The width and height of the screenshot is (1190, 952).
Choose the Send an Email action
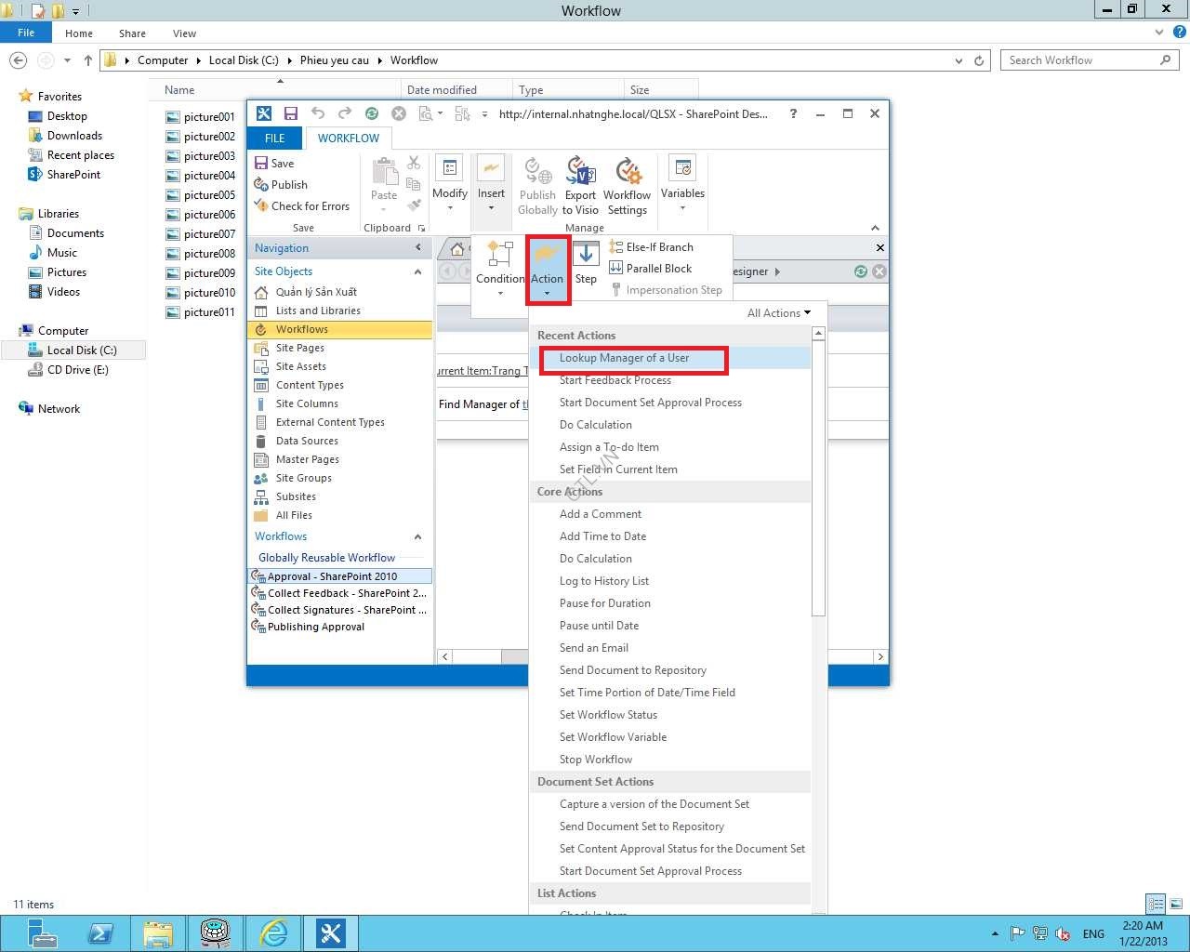click(x=593, y=648)
